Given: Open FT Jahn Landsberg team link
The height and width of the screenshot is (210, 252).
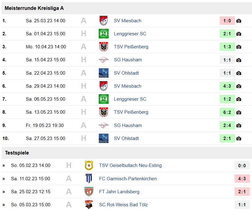Looking at the screenshot, I should tap(119, 191).
